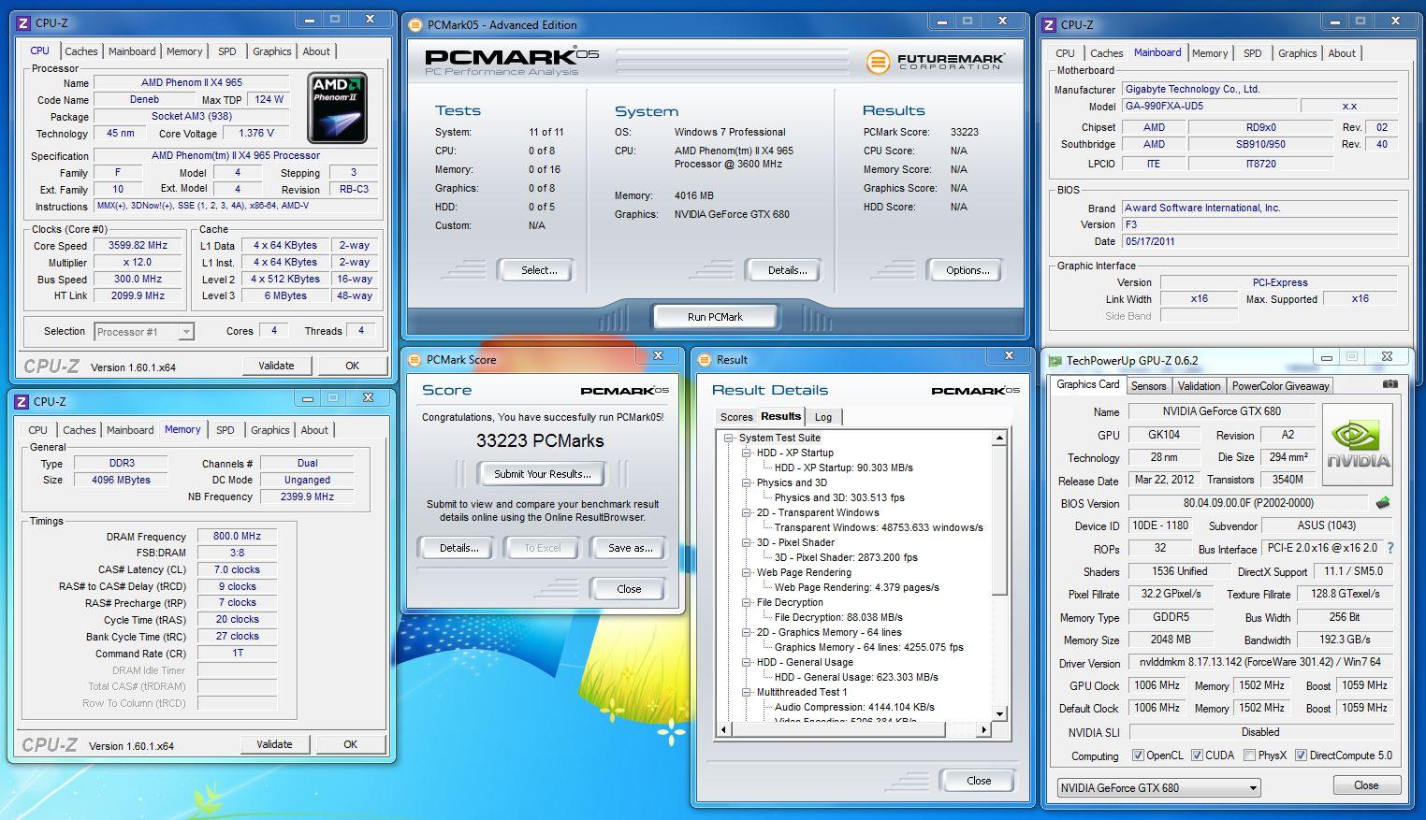Collapse the Web Page Rendering node
Screen dimensions: 1426x820
tap(747, 572)
